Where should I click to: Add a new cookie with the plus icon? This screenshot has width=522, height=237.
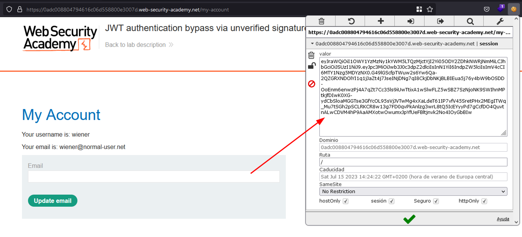(381, 21)
